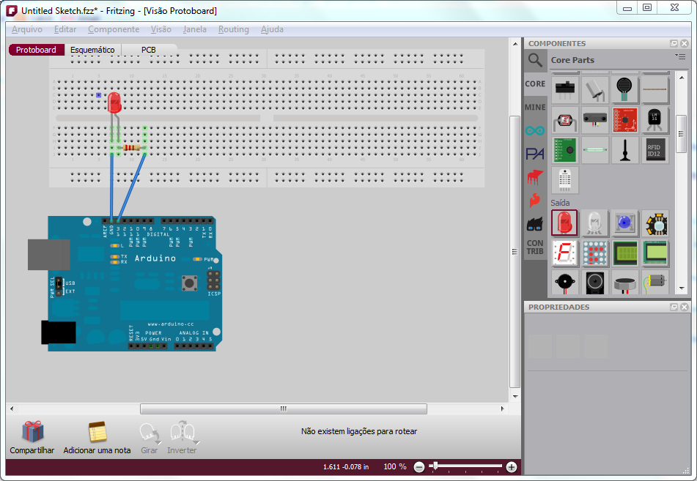Select the red LED part
Viewport: 697px width, 481px height.
pos(564,222)
